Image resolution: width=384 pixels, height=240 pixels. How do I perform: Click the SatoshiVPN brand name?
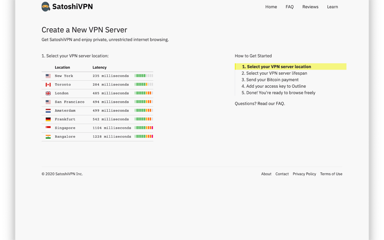click(x=72, y=7)
